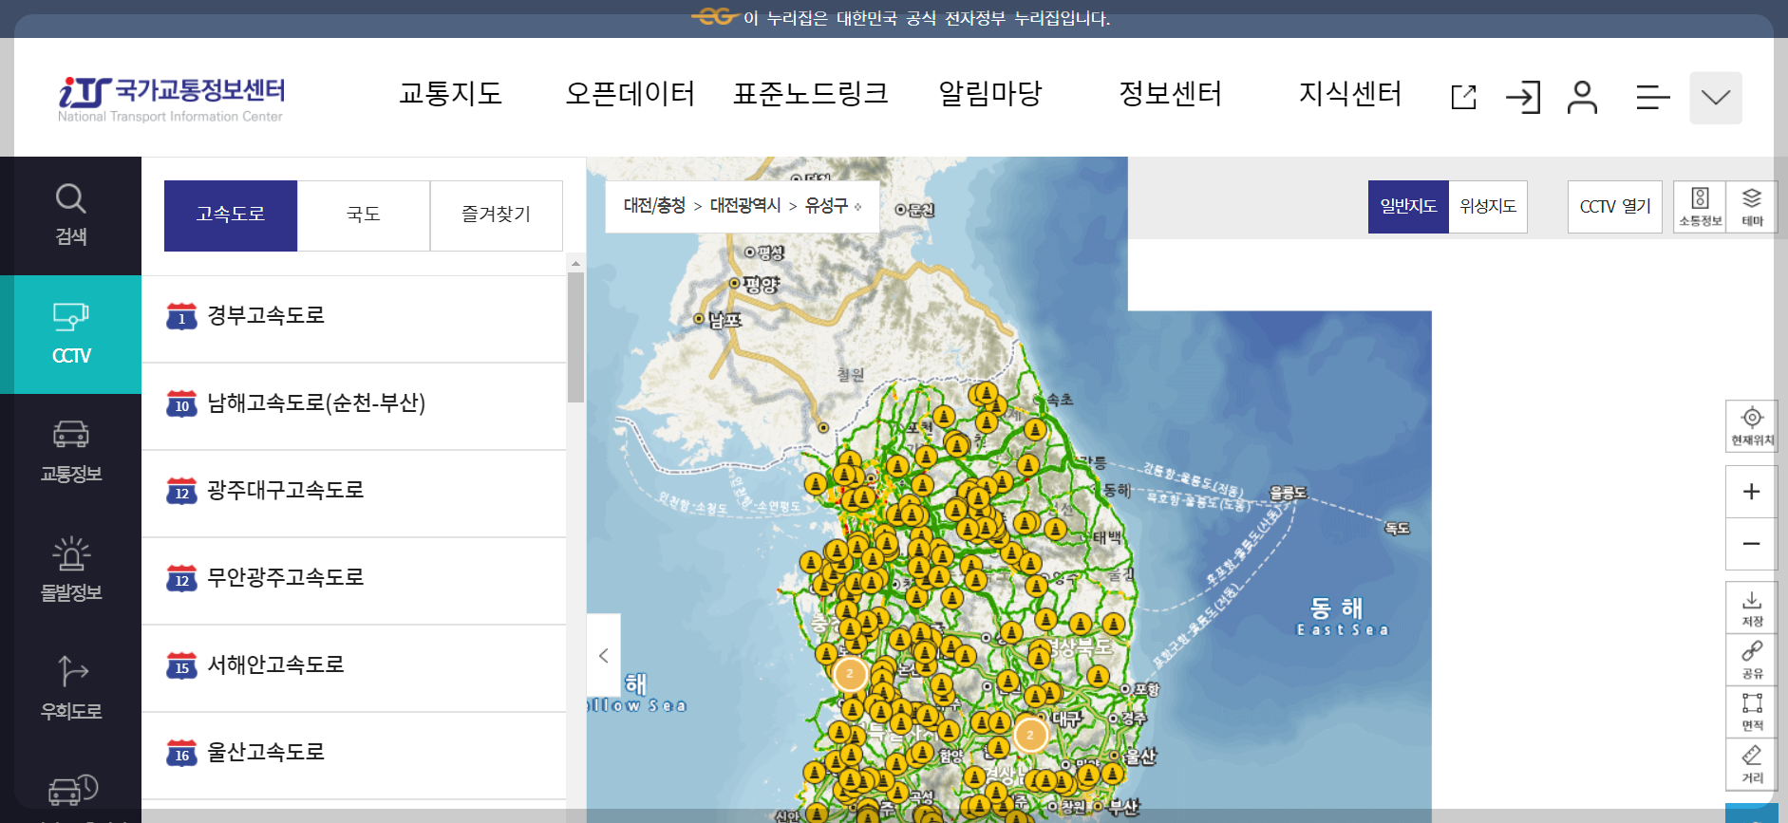This screenshot has height=823, width=1788.
Task: Select 서해안고속도로 from the list
Action: tap(353, 668)
